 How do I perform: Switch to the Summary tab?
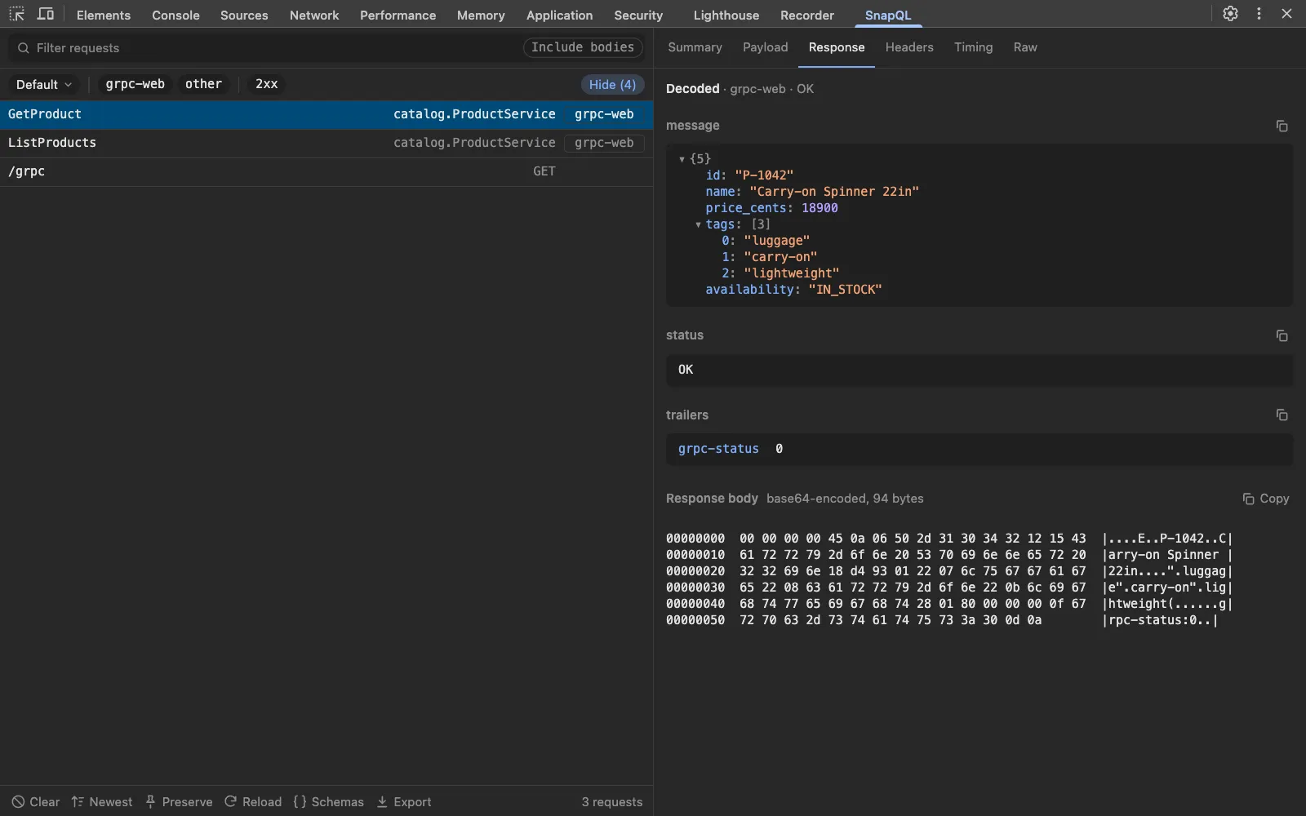[695, 47]
